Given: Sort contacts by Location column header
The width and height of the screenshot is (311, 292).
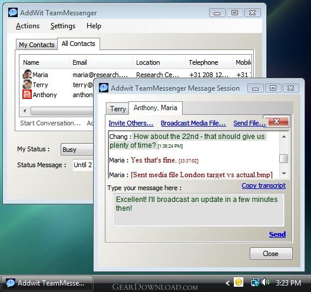Looking at the screenshot, I should click(x=159, y=62).
